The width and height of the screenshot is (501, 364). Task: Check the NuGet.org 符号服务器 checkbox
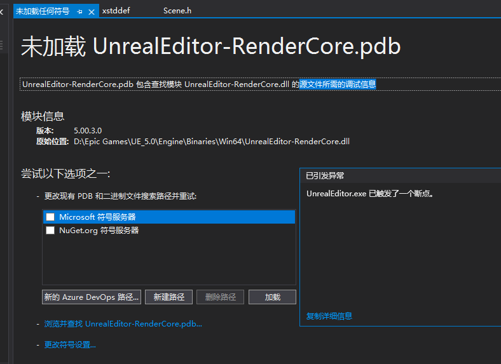tap(50, 230)
